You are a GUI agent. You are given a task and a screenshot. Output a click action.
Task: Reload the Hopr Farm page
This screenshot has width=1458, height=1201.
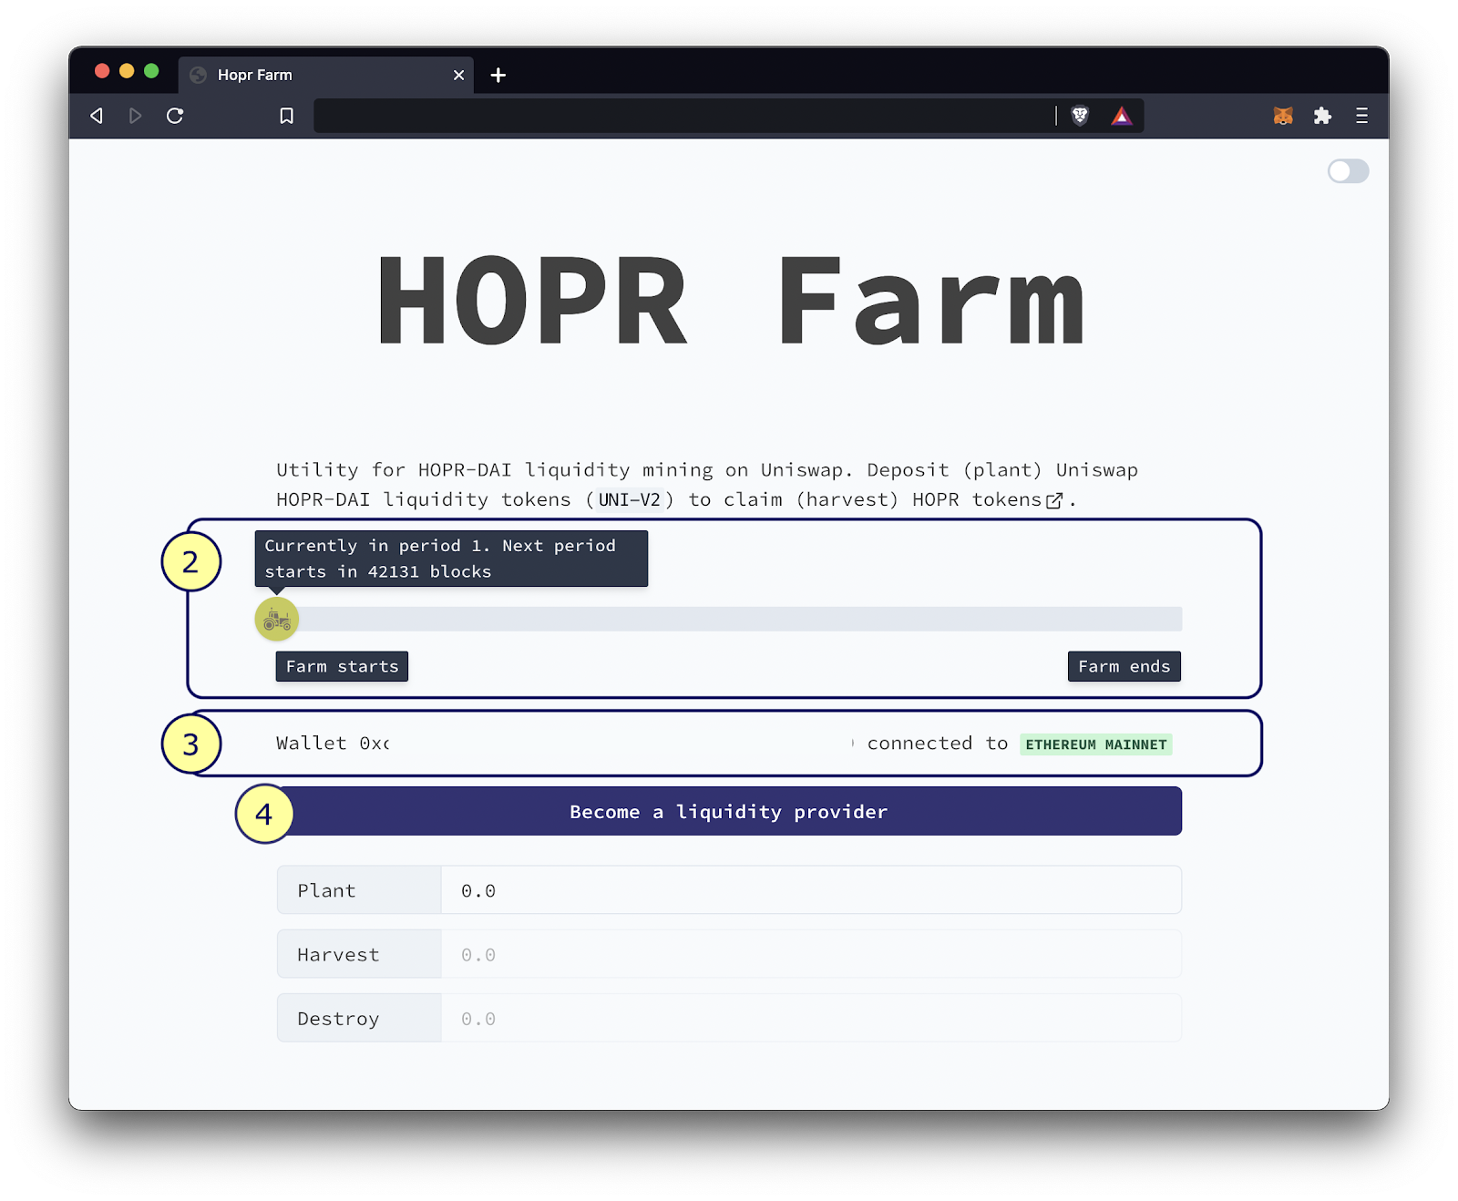point(175,116)
